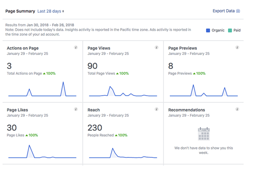
Task: Click the green Paid legend swatch
Action: pyautogui.click(x=230, y=30)
